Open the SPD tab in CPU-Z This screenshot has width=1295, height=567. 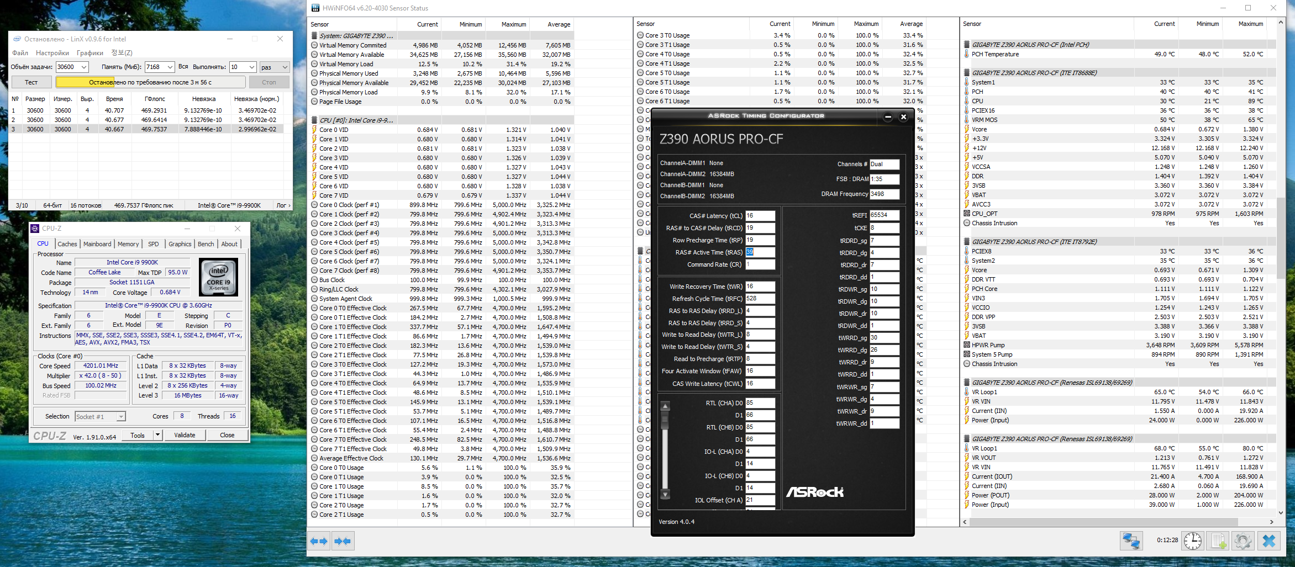click(x=154, y=244)
